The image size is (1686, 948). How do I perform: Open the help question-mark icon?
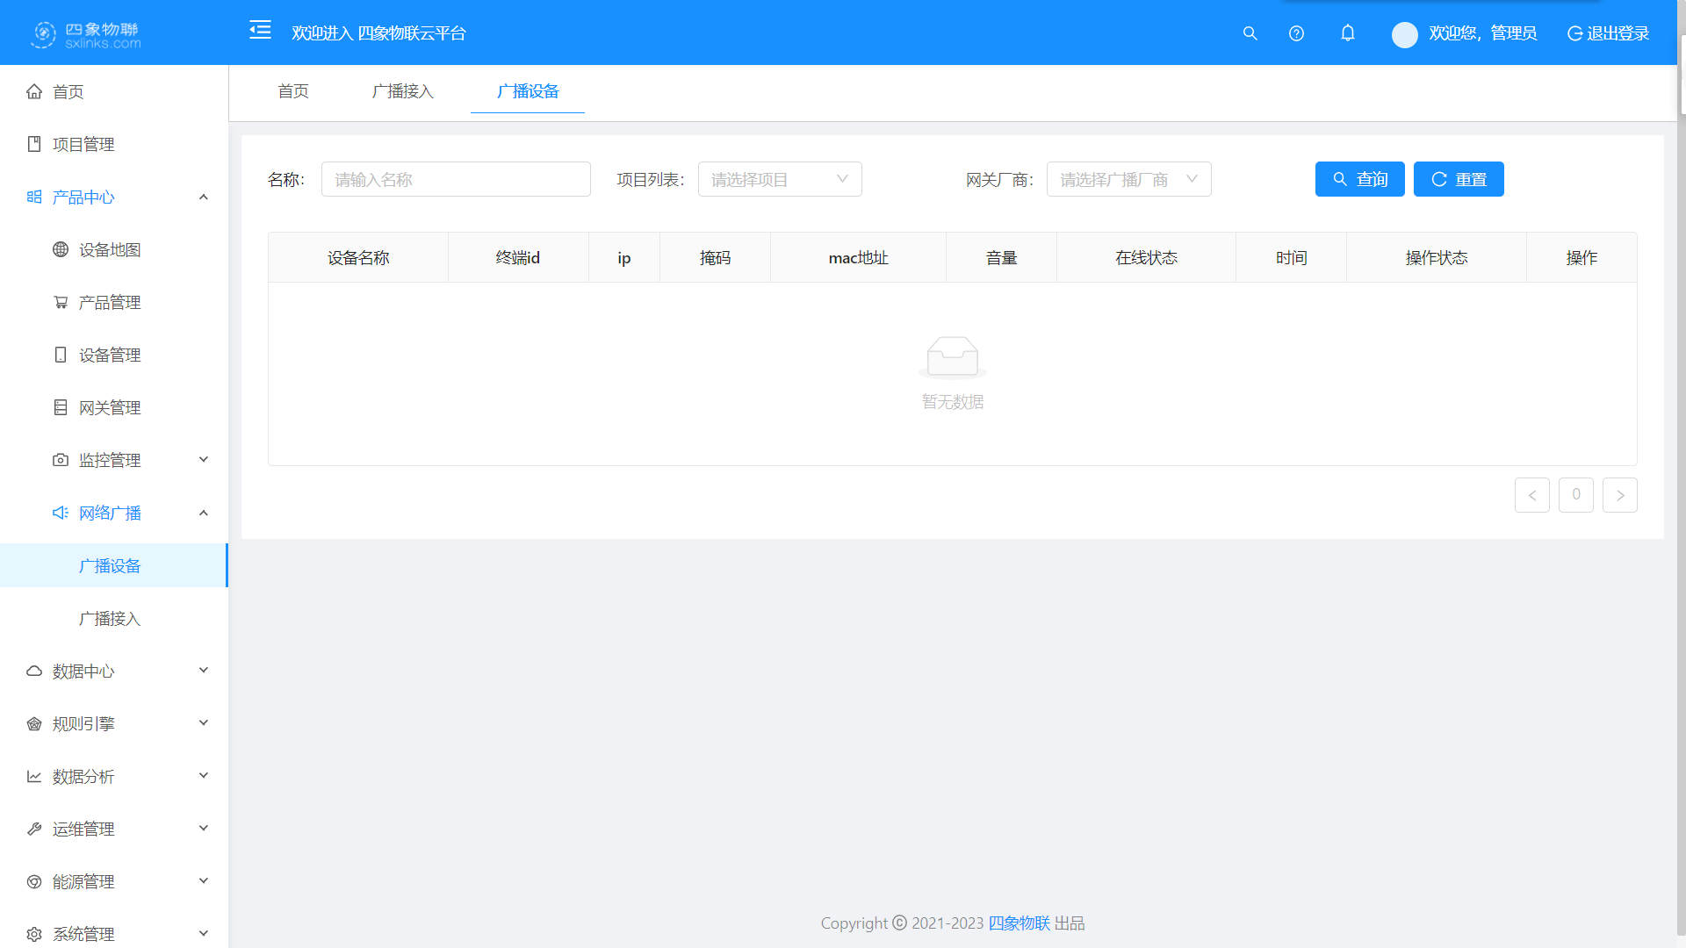coord(1296,33)
